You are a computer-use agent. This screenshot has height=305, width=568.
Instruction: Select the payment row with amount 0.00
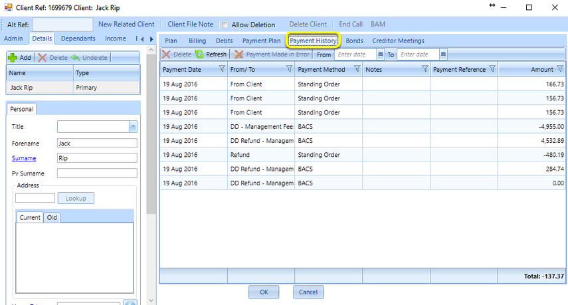363,183
